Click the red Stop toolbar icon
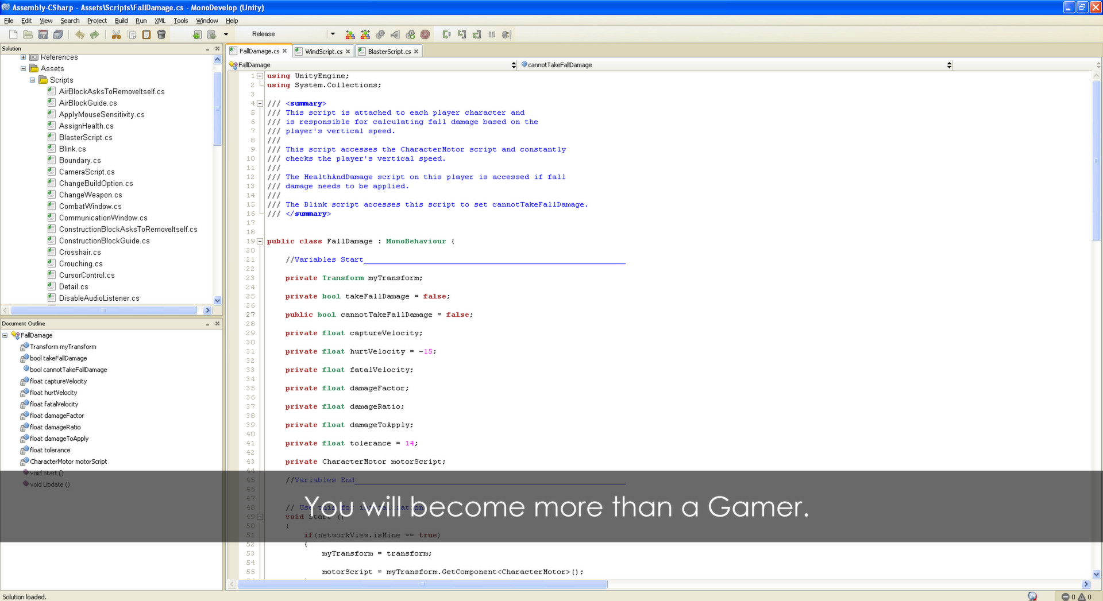The image size is (1103, 601). [x=425, y=34]
